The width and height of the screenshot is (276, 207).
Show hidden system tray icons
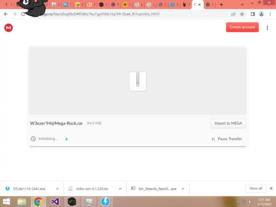coord(237,202)
